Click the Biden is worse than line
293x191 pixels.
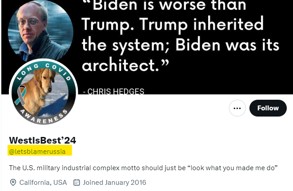pyautogui.click(x=169, y=5)
